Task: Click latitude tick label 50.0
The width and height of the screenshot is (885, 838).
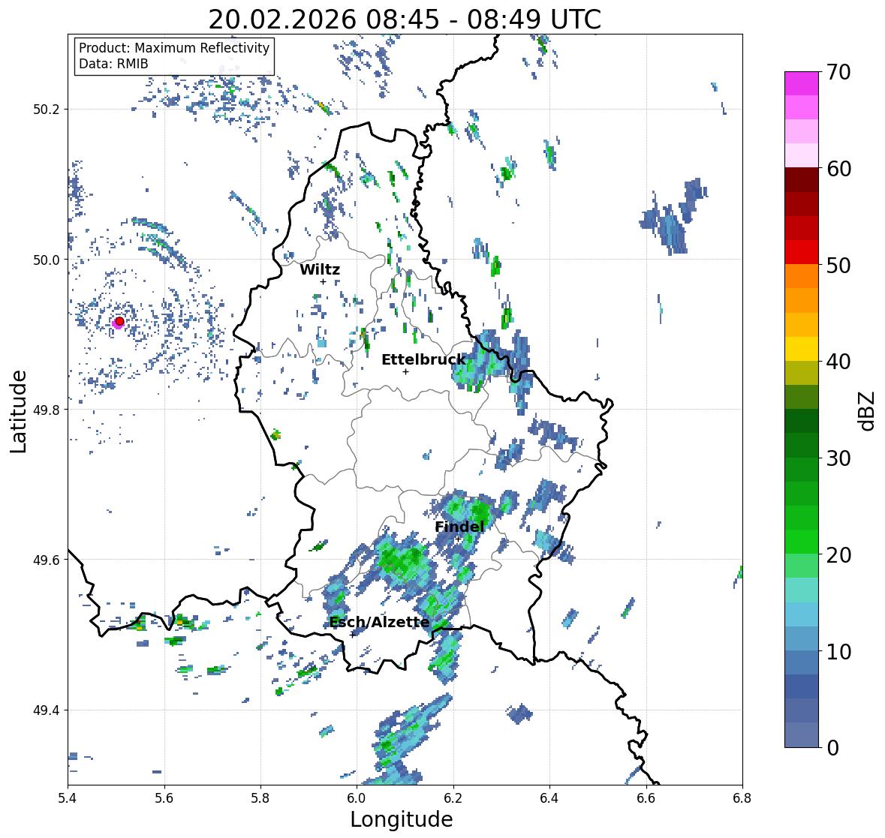Action: (x=47, y=260)
